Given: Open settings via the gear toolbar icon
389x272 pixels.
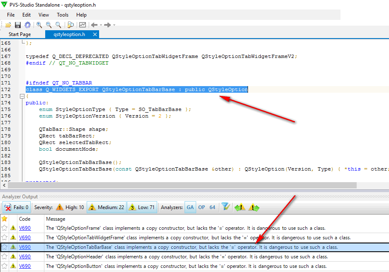Looking at the screenshot, I should pyautogui.click(x=27, y=25).
